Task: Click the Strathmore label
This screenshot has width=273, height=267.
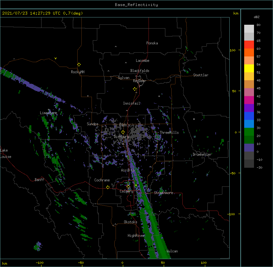Action: [163, 193]
